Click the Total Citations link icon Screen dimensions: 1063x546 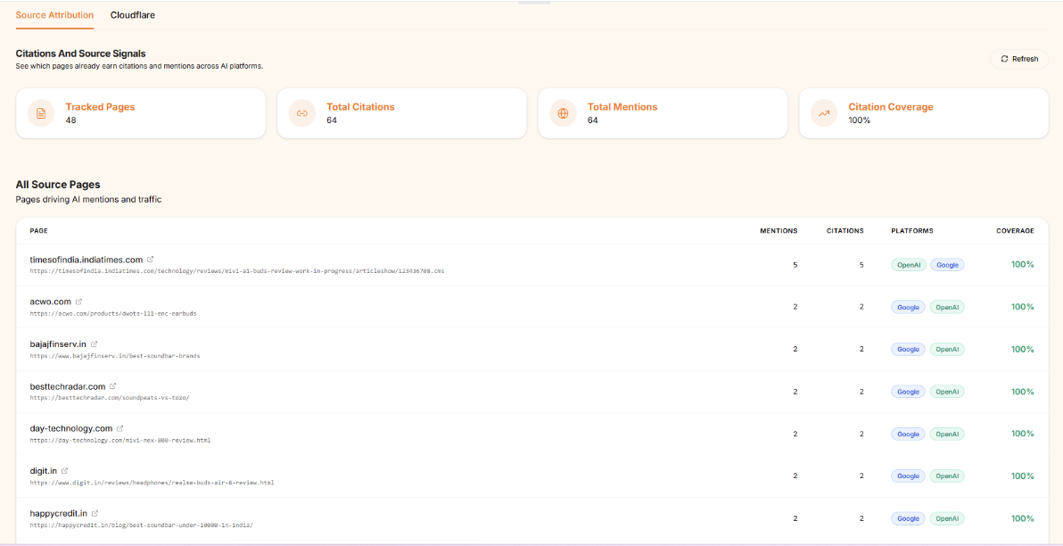(301, 113)
